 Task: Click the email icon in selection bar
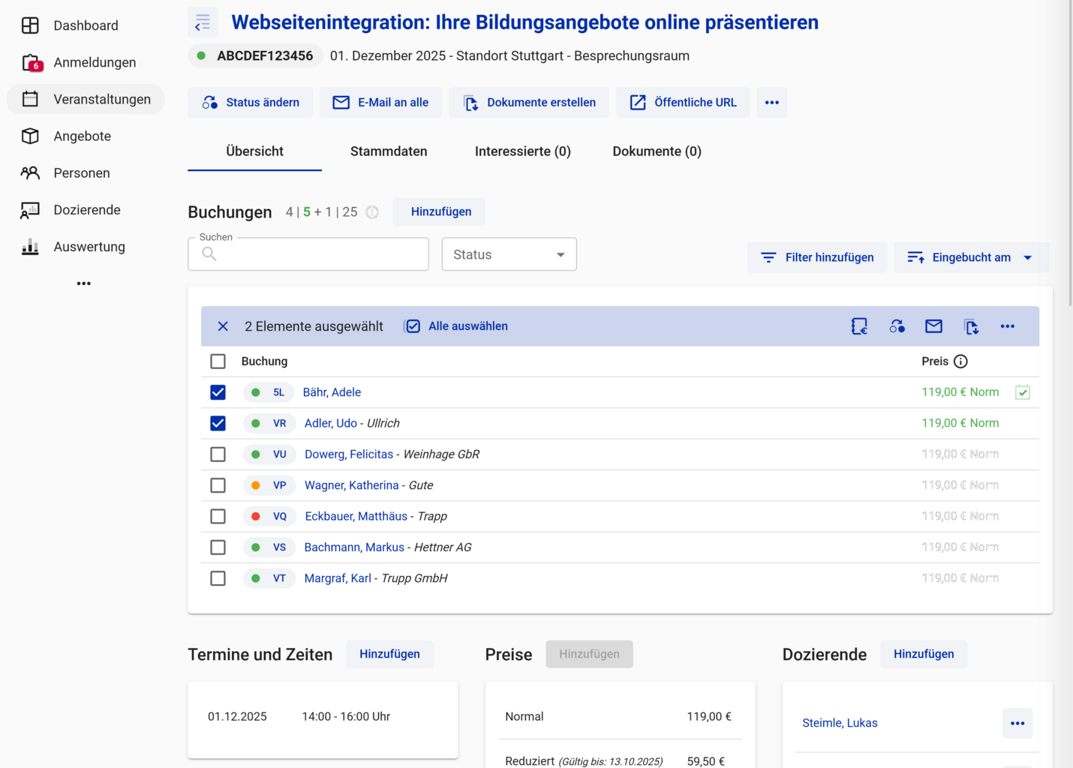933,326
